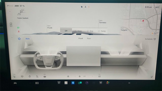Select Keep climate mode
The height and width of the screenshot is (91, 162).
[x=78, y=31]
